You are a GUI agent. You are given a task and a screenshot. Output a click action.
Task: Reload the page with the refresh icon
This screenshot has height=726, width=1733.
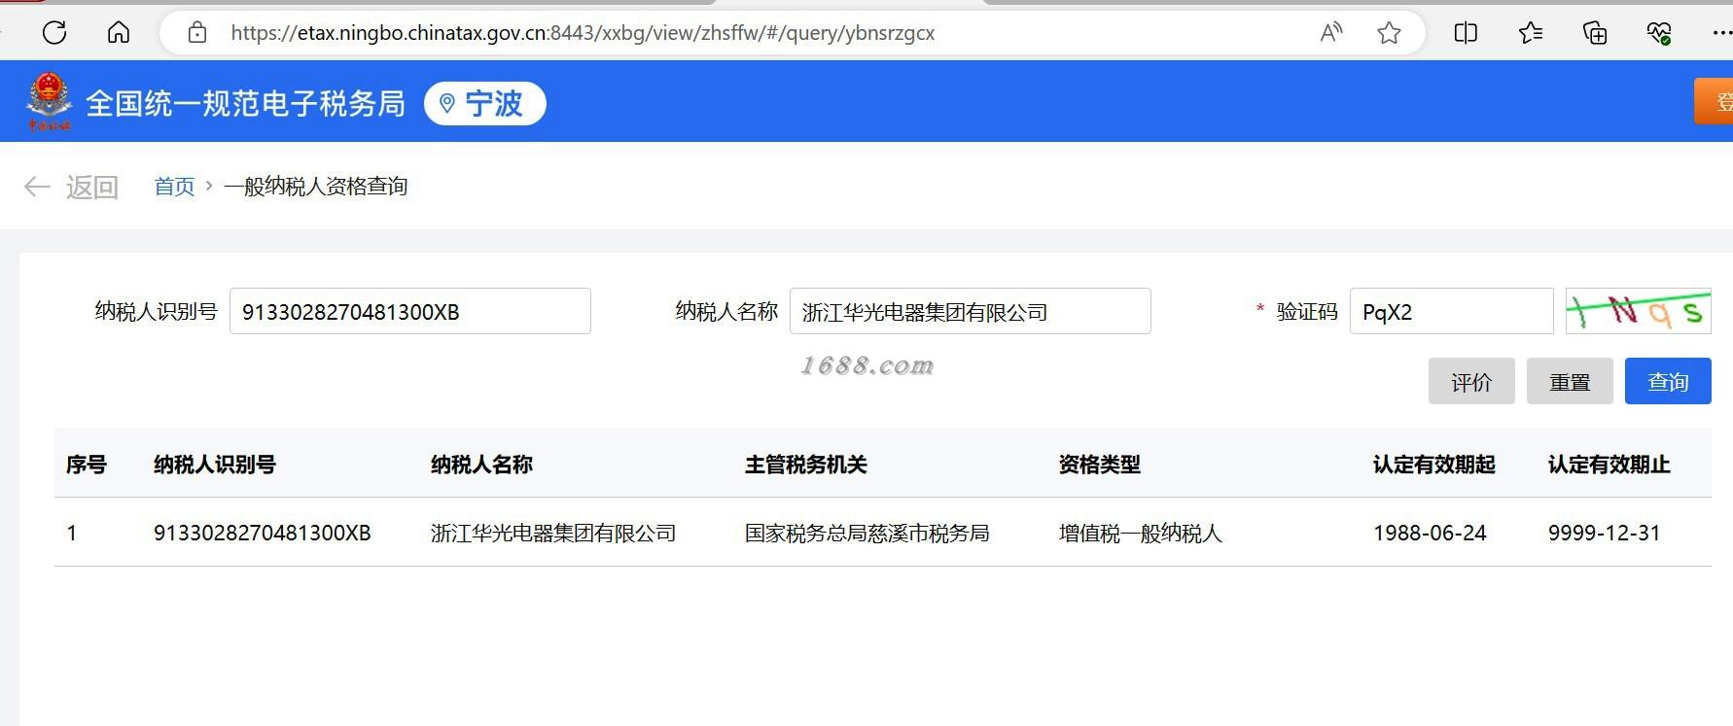click(54, 33)
